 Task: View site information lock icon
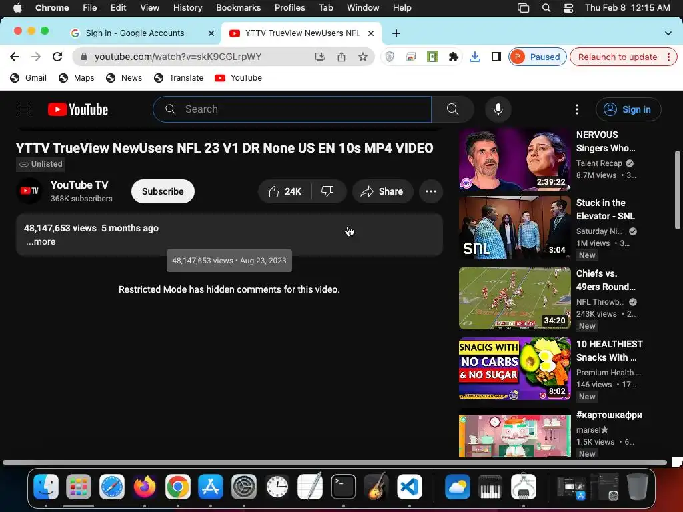coord(84,57)
